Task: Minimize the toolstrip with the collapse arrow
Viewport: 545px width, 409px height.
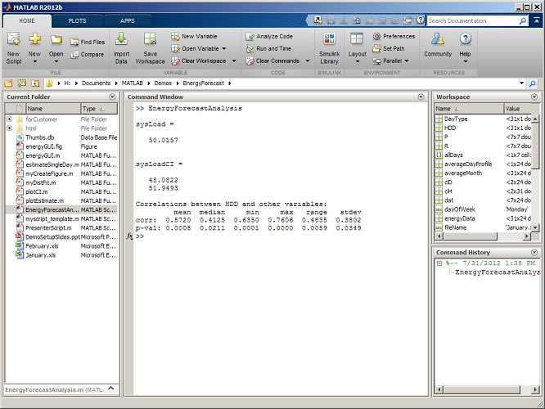Action: coord(537,20)
